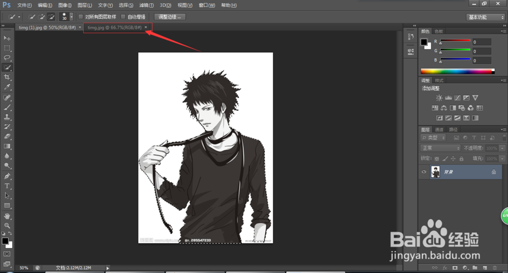
Task: Click the 调整边缘 button
Action: 170,17
